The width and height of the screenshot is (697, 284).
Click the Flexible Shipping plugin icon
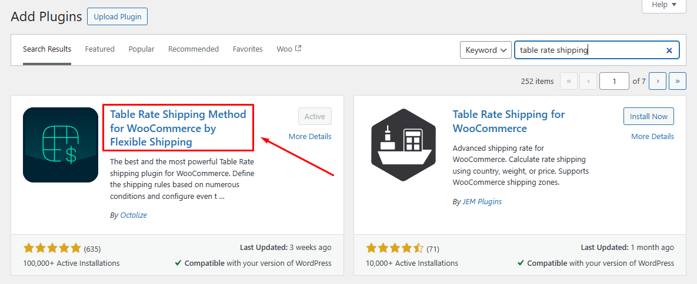pos(61,145)
